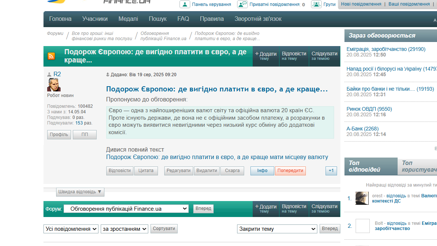Open Bolt's blank avatar in top replies
This screenshot has width=437, height=246.
[x=363, y=226]
